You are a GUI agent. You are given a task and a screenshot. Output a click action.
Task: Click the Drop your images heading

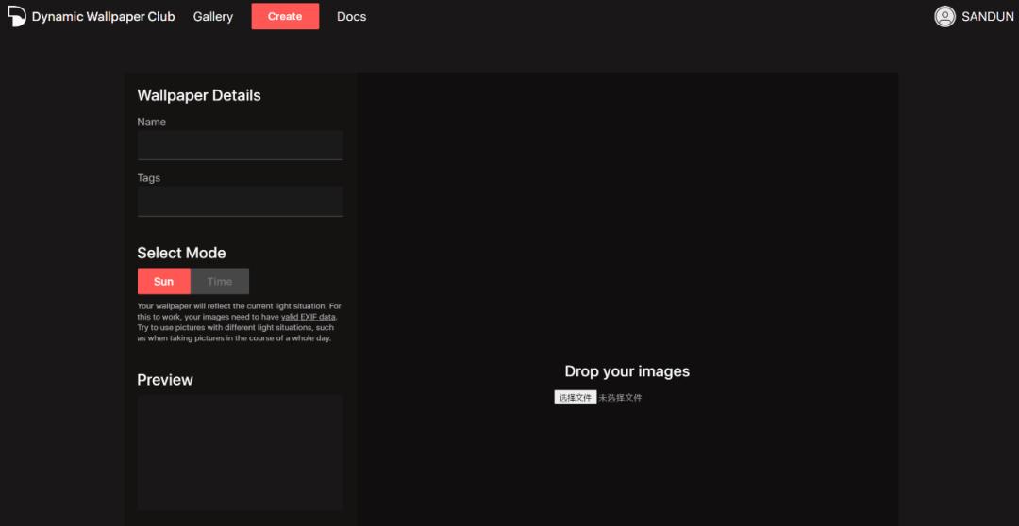627,371
